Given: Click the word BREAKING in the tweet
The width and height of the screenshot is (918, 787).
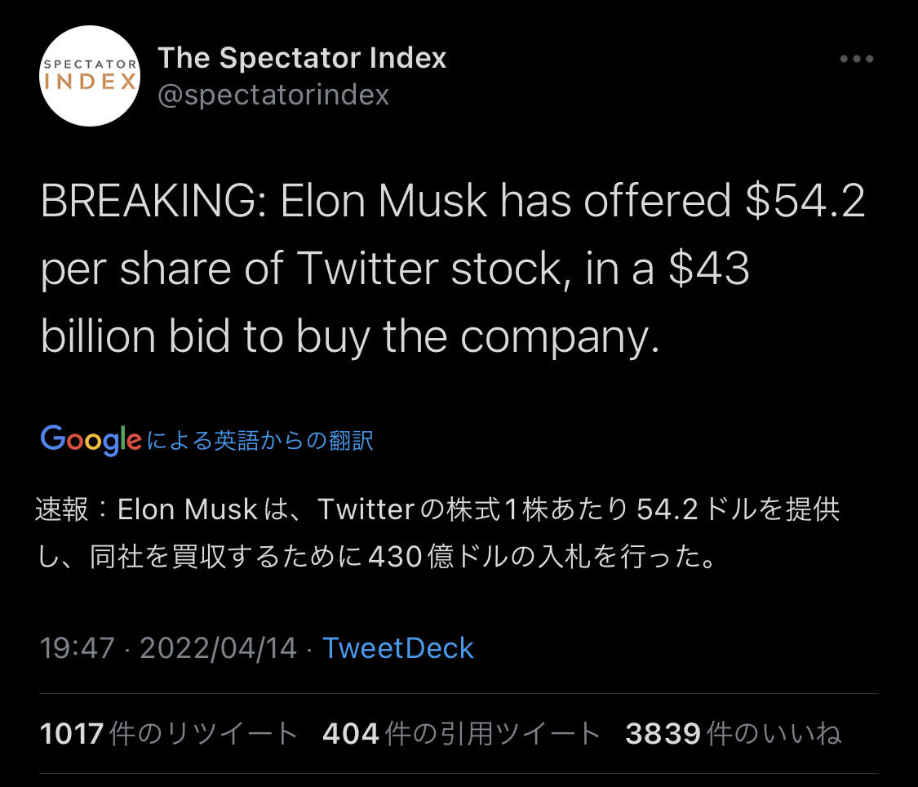Looking at the screenshot, I should click(x=149, y=202).
